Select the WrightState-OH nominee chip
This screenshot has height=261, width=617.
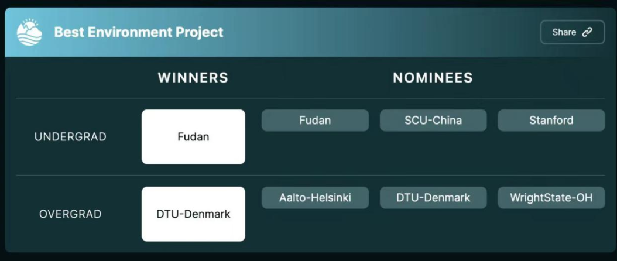[551, 198]
